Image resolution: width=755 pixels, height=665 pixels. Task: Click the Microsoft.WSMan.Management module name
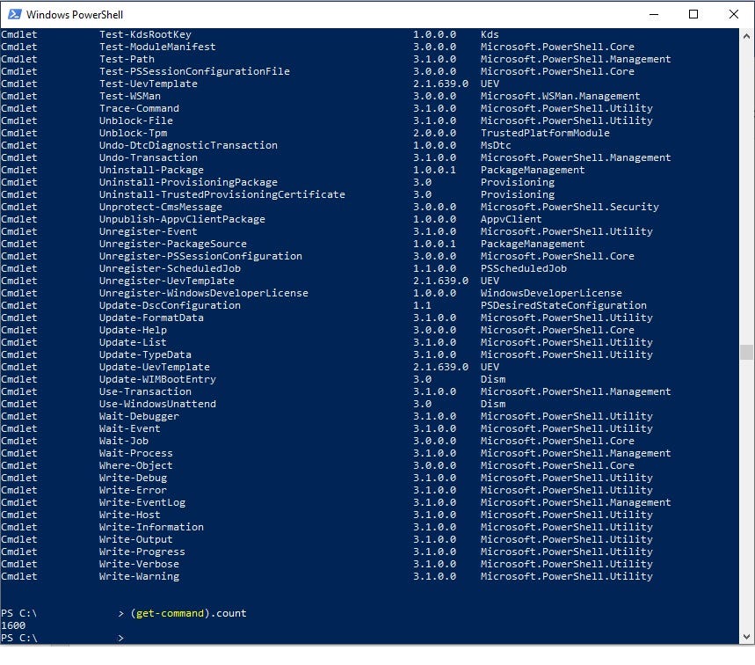click(x=561, y=96)
